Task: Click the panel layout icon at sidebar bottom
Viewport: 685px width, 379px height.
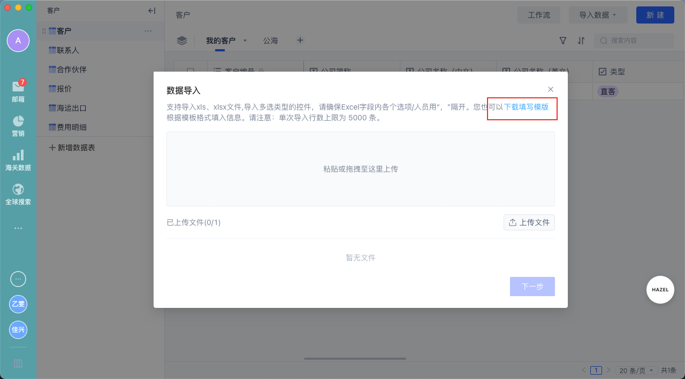Action: (18, 363)
